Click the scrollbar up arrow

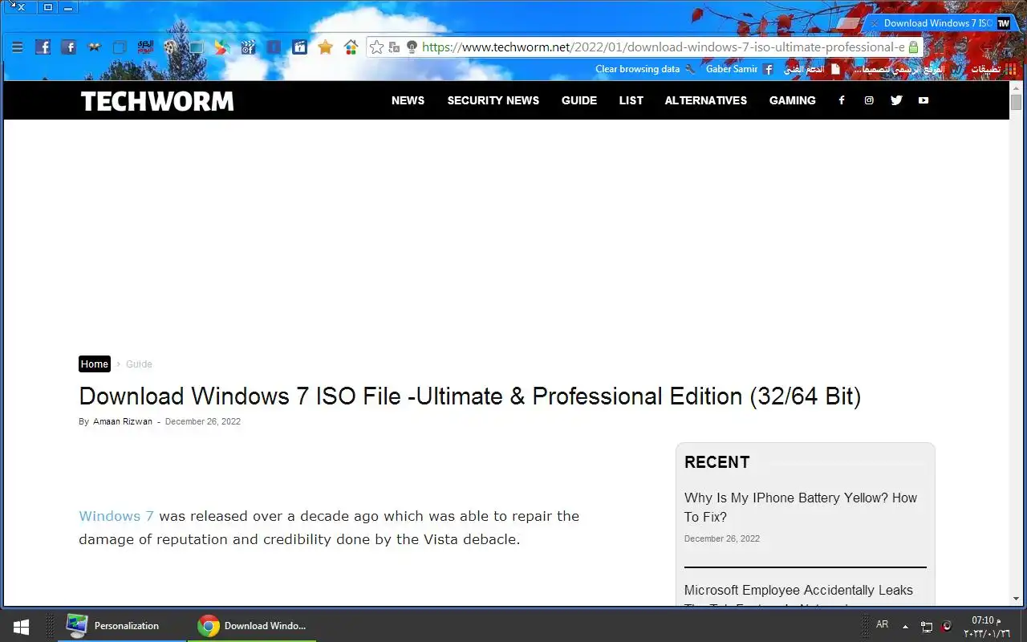1016,87
